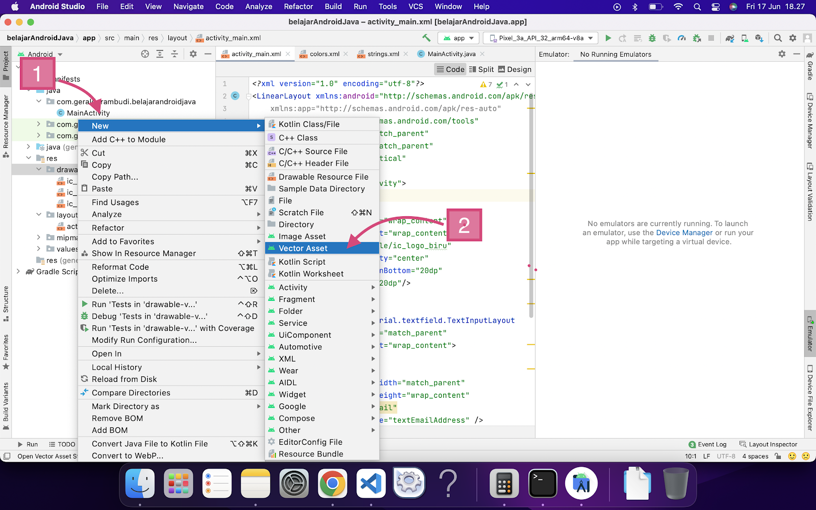Image resolution: width=816 pixels, height=510 pixels.
Task: Click Collapse All icon in Project panel
Action: [174, 54]
